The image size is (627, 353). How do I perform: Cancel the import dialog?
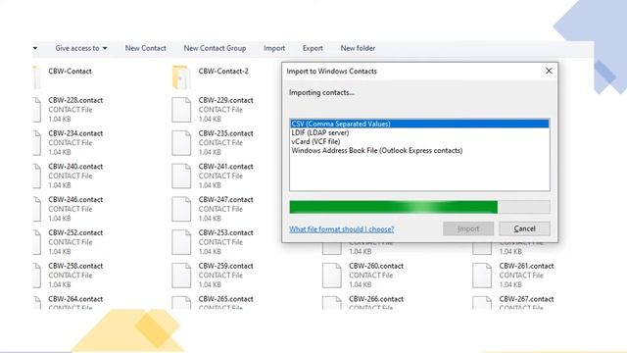(525, 228)
